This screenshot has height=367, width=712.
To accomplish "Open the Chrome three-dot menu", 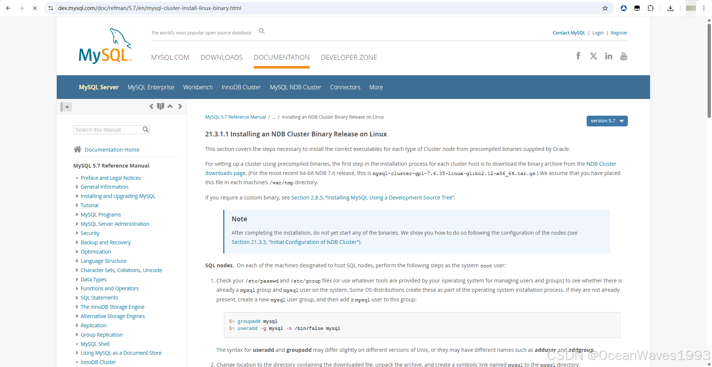I will pyautogui.click(x=704, y=8).
